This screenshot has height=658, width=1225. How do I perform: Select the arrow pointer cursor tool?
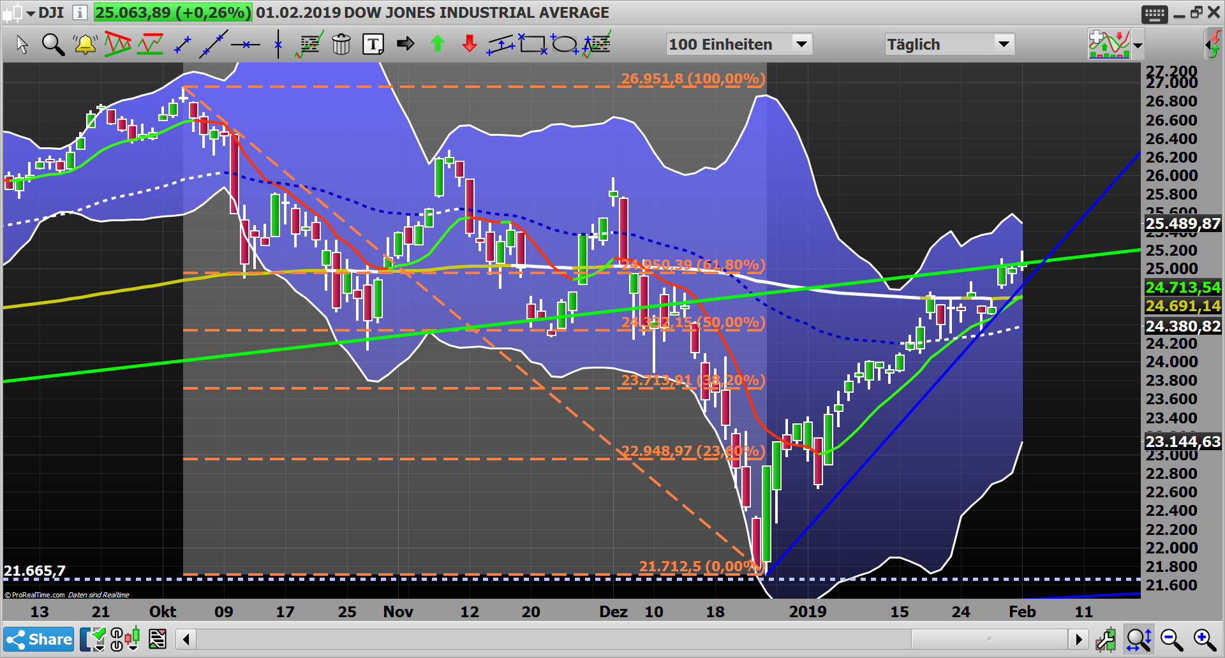pyautogui.click(x=22, y=44)
